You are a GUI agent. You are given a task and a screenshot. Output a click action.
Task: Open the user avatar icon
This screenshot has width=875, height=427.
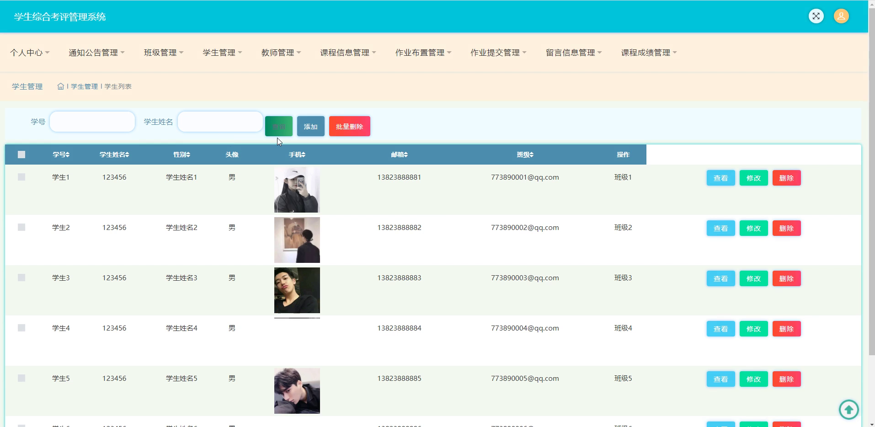tap(841, 16)
